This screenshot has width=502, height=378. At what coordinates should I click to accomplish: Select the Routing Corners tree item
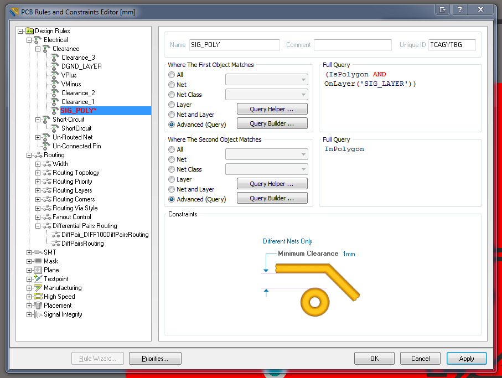74,199
